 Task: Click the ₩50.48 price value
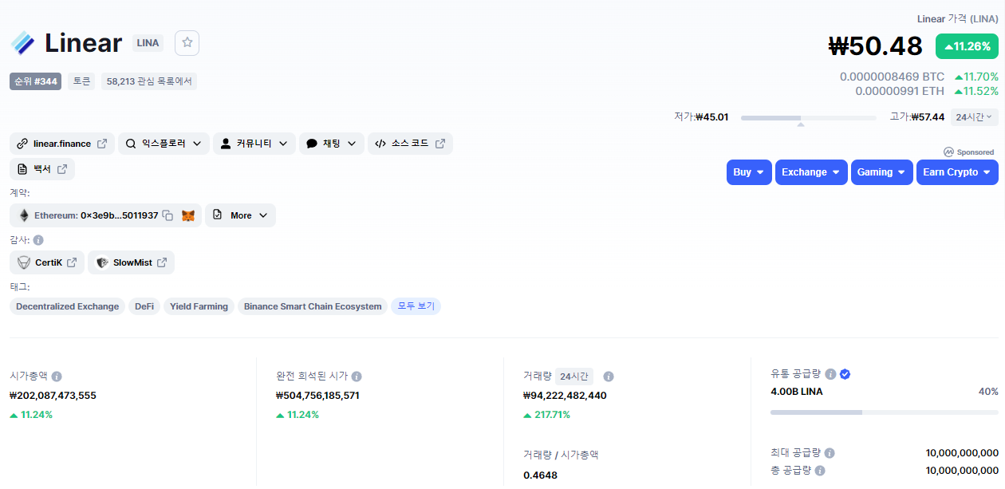(876, 45)
